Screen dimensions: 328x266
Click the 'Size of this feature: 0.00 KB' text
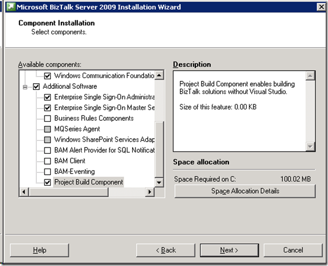click(218, 107)
